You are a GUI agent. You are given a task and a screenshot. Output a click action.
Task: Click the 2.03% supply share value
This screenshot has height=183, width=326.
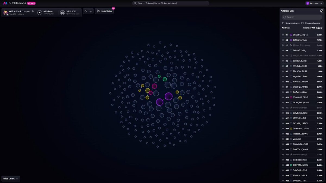pyautogui.click(x=319, y=35)
